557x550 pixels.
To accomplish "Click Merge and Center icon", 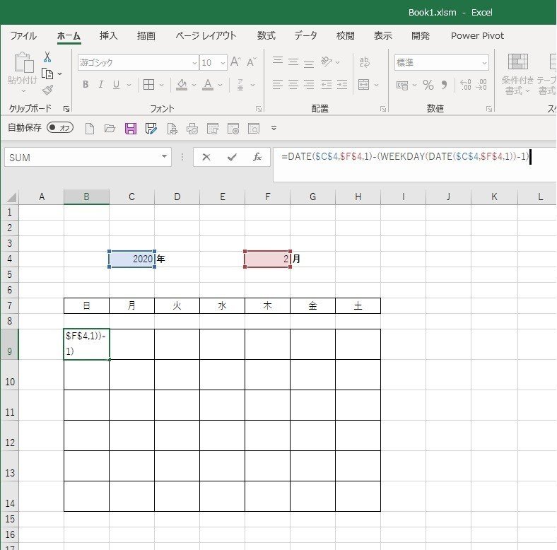I will tap(364, 85).
